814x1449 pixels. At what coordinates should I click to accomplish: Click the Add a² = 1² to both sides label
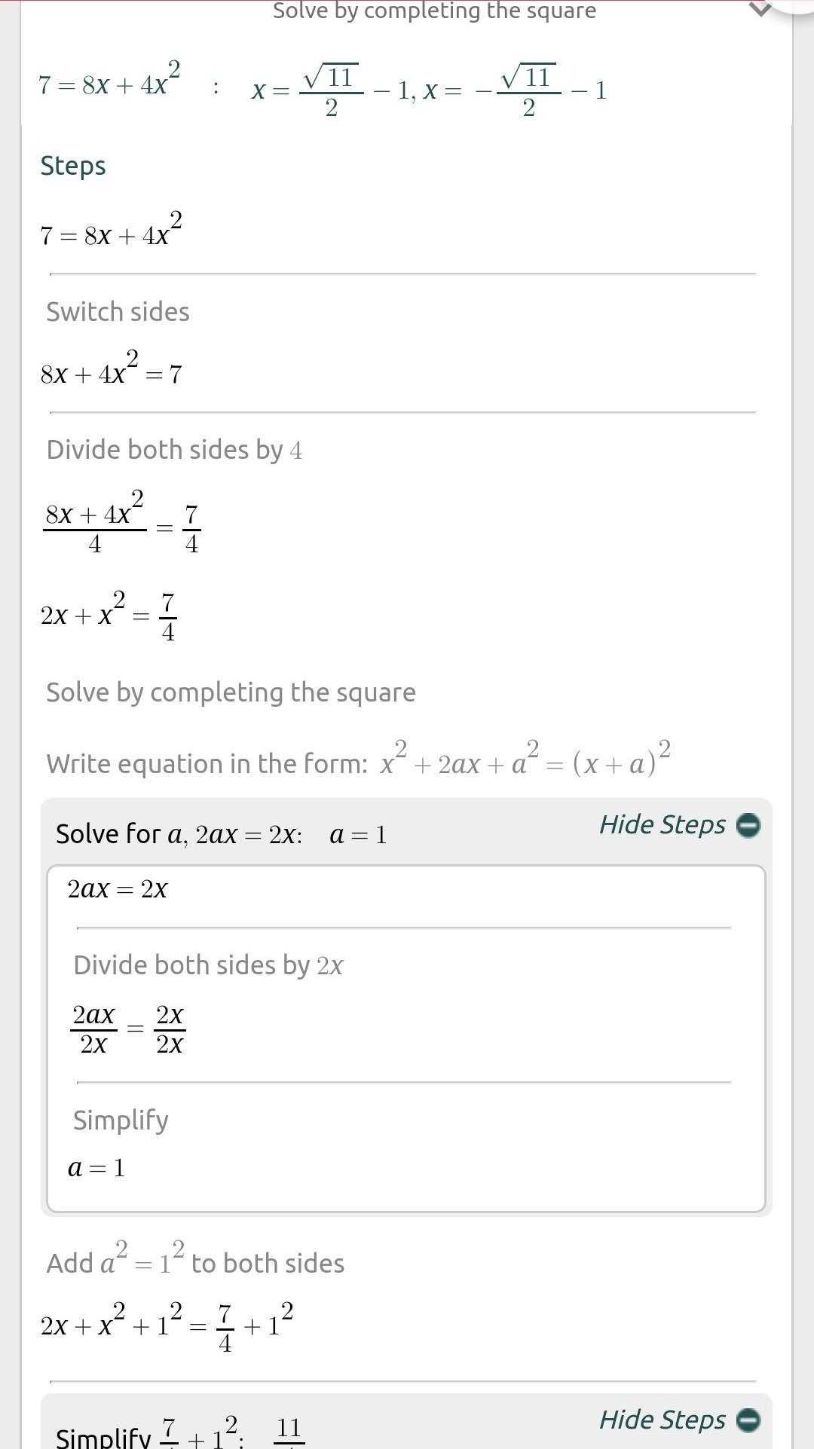pos(195,1262)
